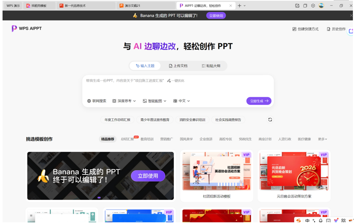Image resolution: width=354 pixels, height=223 pixels.
Task: Click VIP badge on 元旦晚会 template
Action: tap(324, 155)
